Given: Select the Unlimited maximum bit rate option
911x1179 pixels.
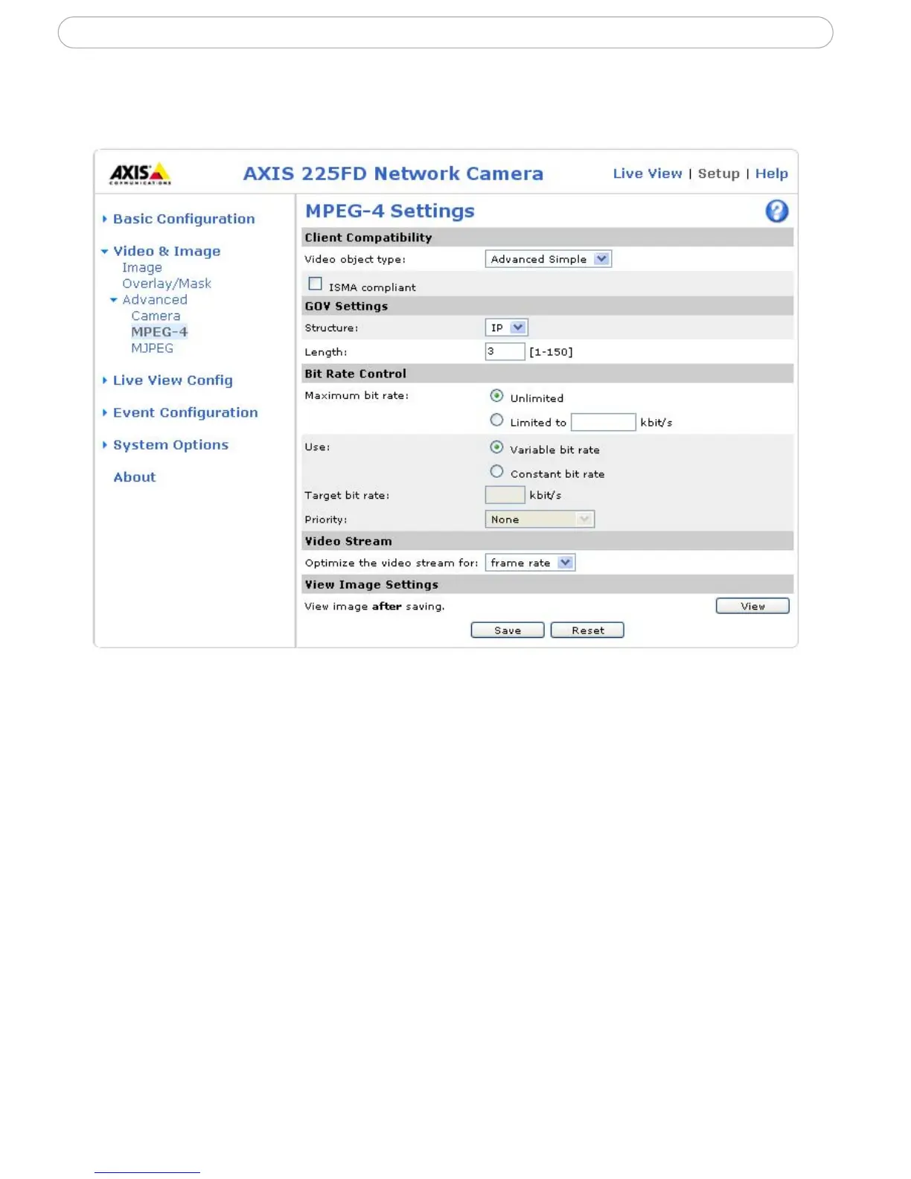Looking at the screenshot, I should [x=496, y=396].
